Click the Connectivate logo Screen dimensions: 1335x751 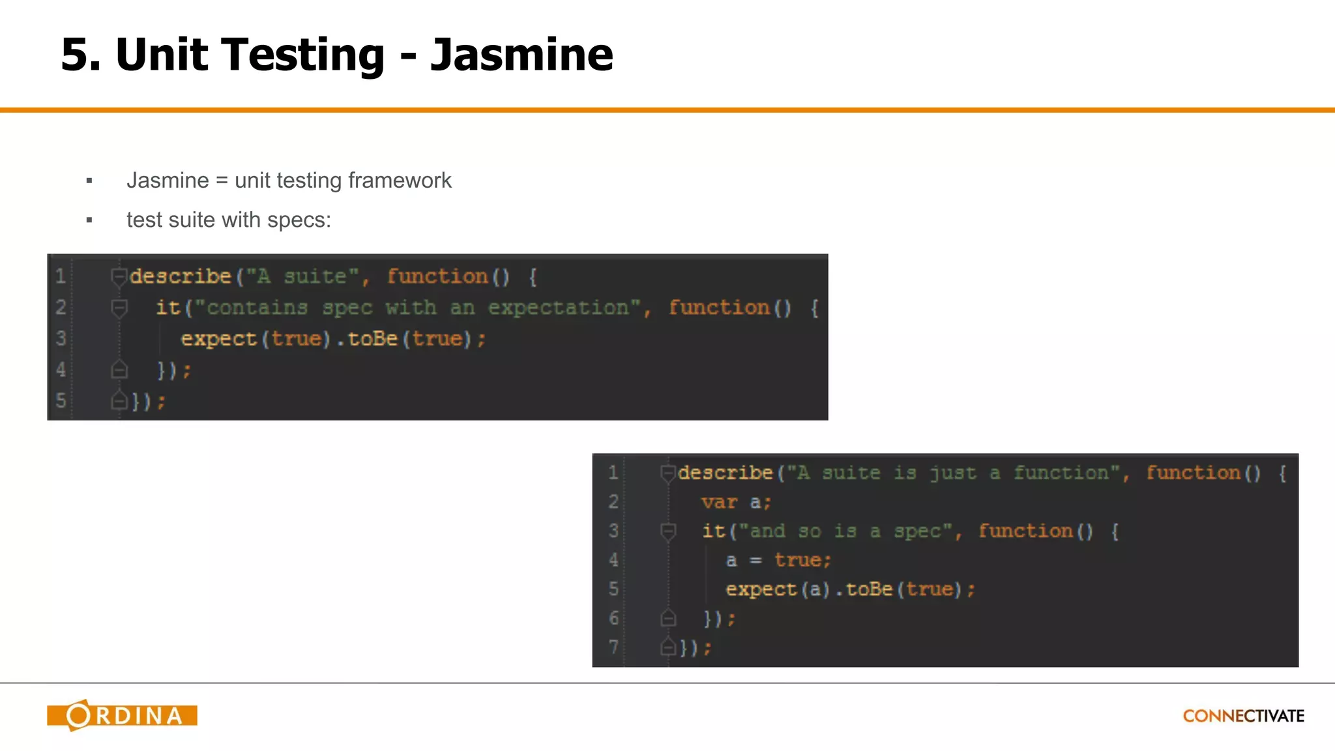tap(1243, 716)
